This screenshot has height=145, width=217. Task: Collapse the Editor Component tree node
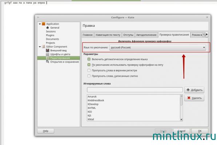(40, 47)
